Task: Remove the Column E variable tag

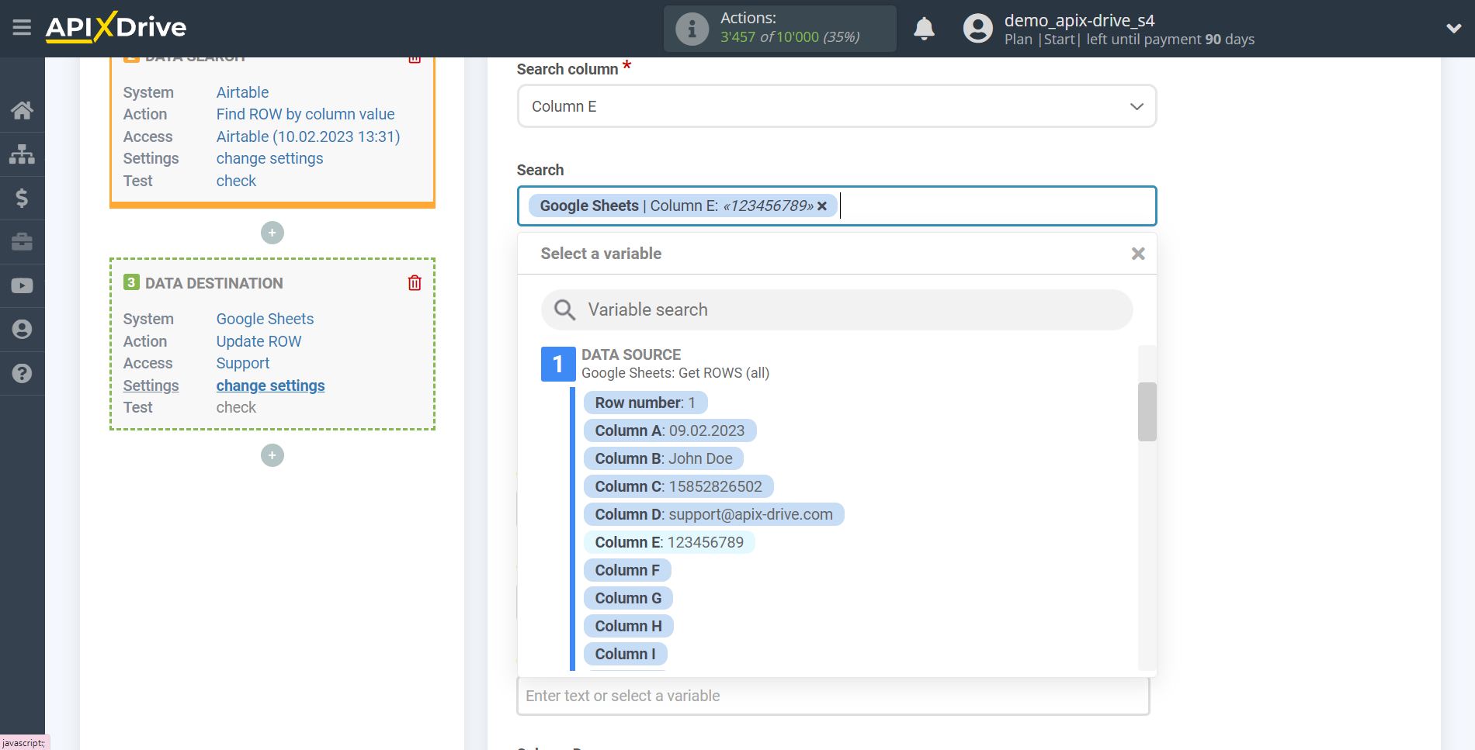Action: pyautogui.click(x=822, y=206)
